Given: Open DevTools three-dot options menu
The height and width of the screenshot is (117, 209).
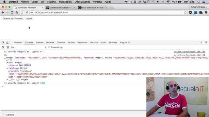Looking at the screenshot, I should click(201, 43).
